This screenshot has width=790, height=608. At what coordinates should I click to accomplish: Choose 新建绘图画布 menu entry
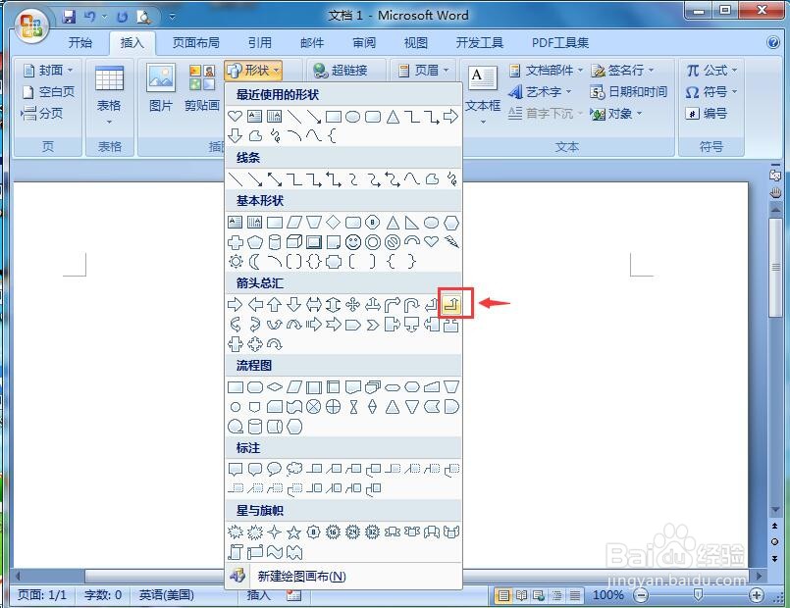coord(343,577)
